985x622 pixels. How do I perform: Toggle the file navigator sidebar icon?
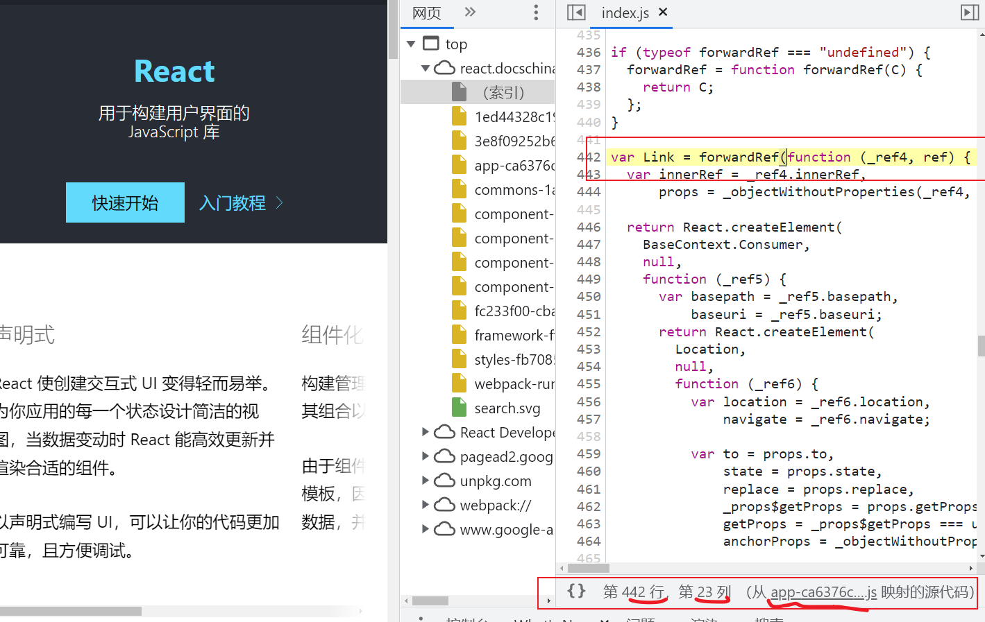coord(576,12)
